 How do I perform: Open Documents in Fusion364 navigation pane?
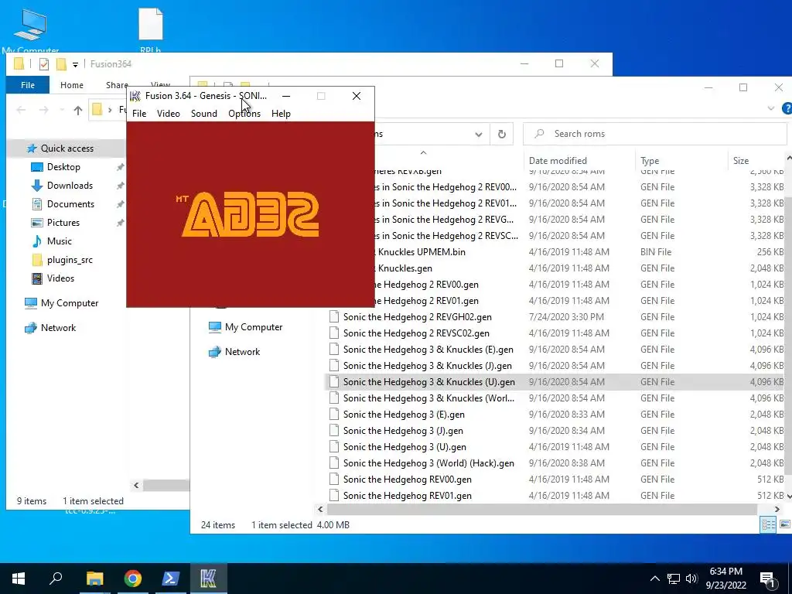pos(70,204)
